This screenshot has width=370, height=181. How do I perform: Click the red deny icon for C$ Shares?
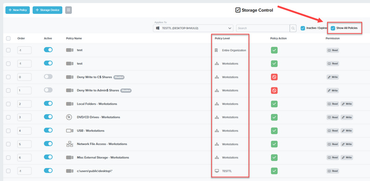pos(274,77)
